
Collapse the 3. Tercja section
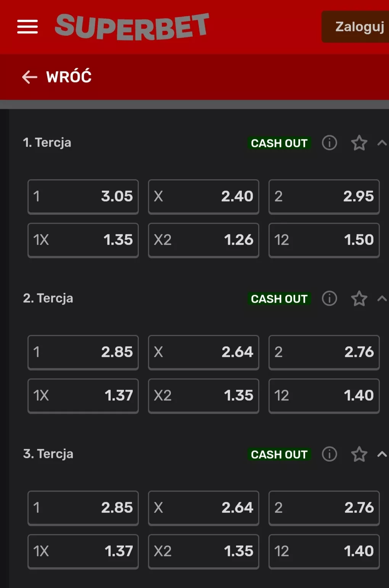382,454
